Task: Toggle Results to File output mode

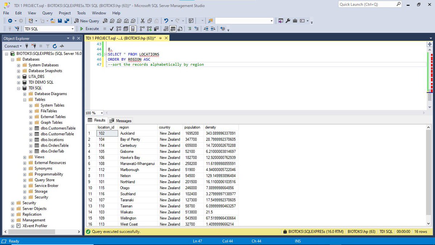Action: [x=179, y=29]
